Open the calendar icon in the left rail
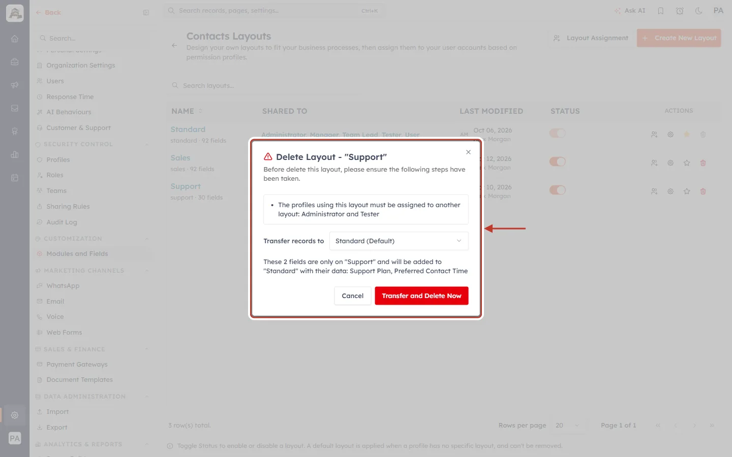 pos(15,178)
